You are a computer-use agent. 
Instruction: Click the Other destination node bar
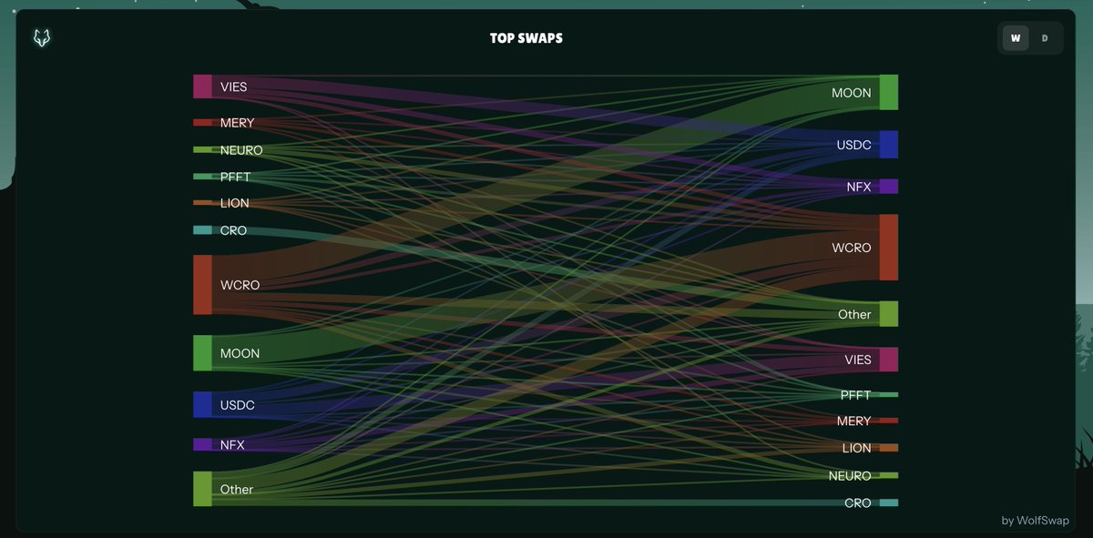tap(889, 314)
